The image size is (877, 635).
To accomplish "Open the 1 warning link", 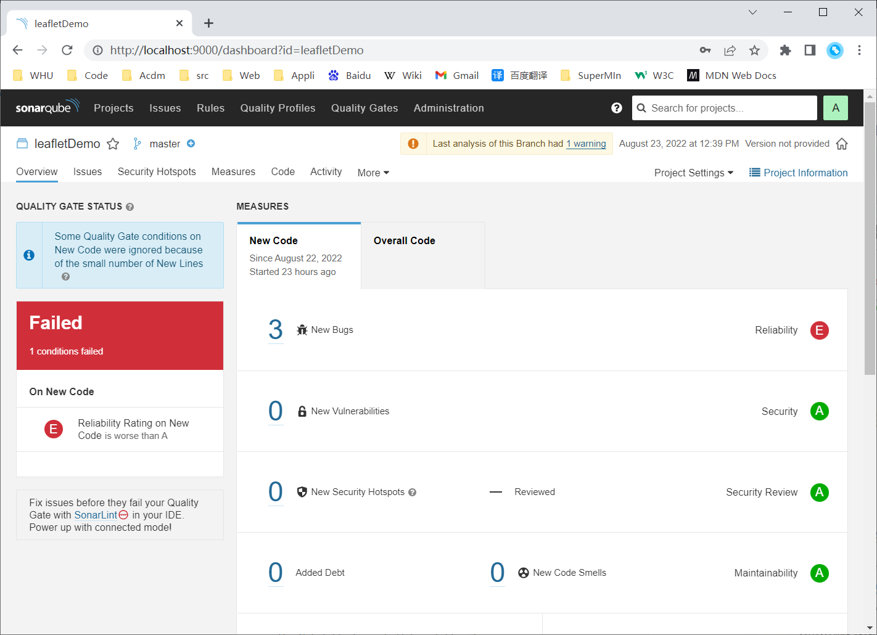I will (x=586, y=144).
